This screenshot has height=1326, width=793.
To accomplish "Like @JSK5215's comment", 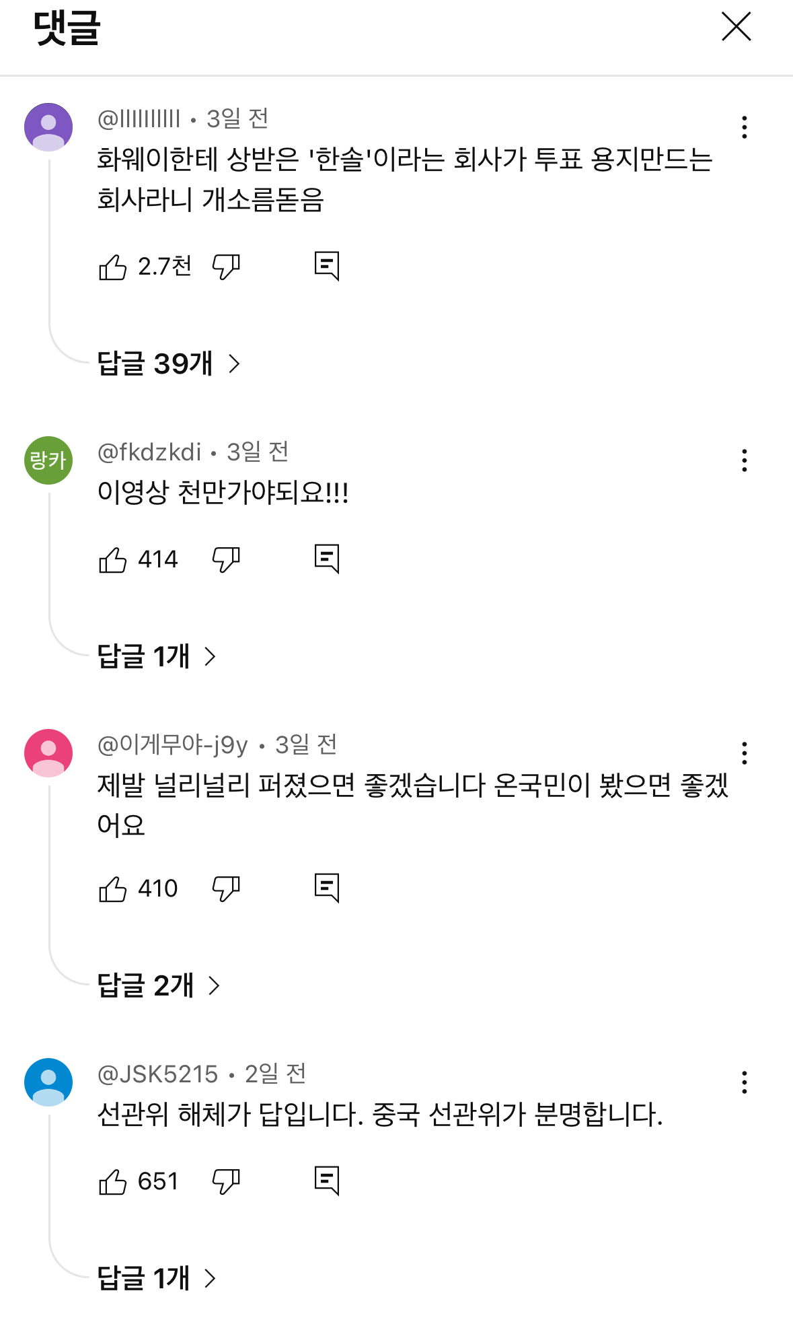I will click(112, 1181).
